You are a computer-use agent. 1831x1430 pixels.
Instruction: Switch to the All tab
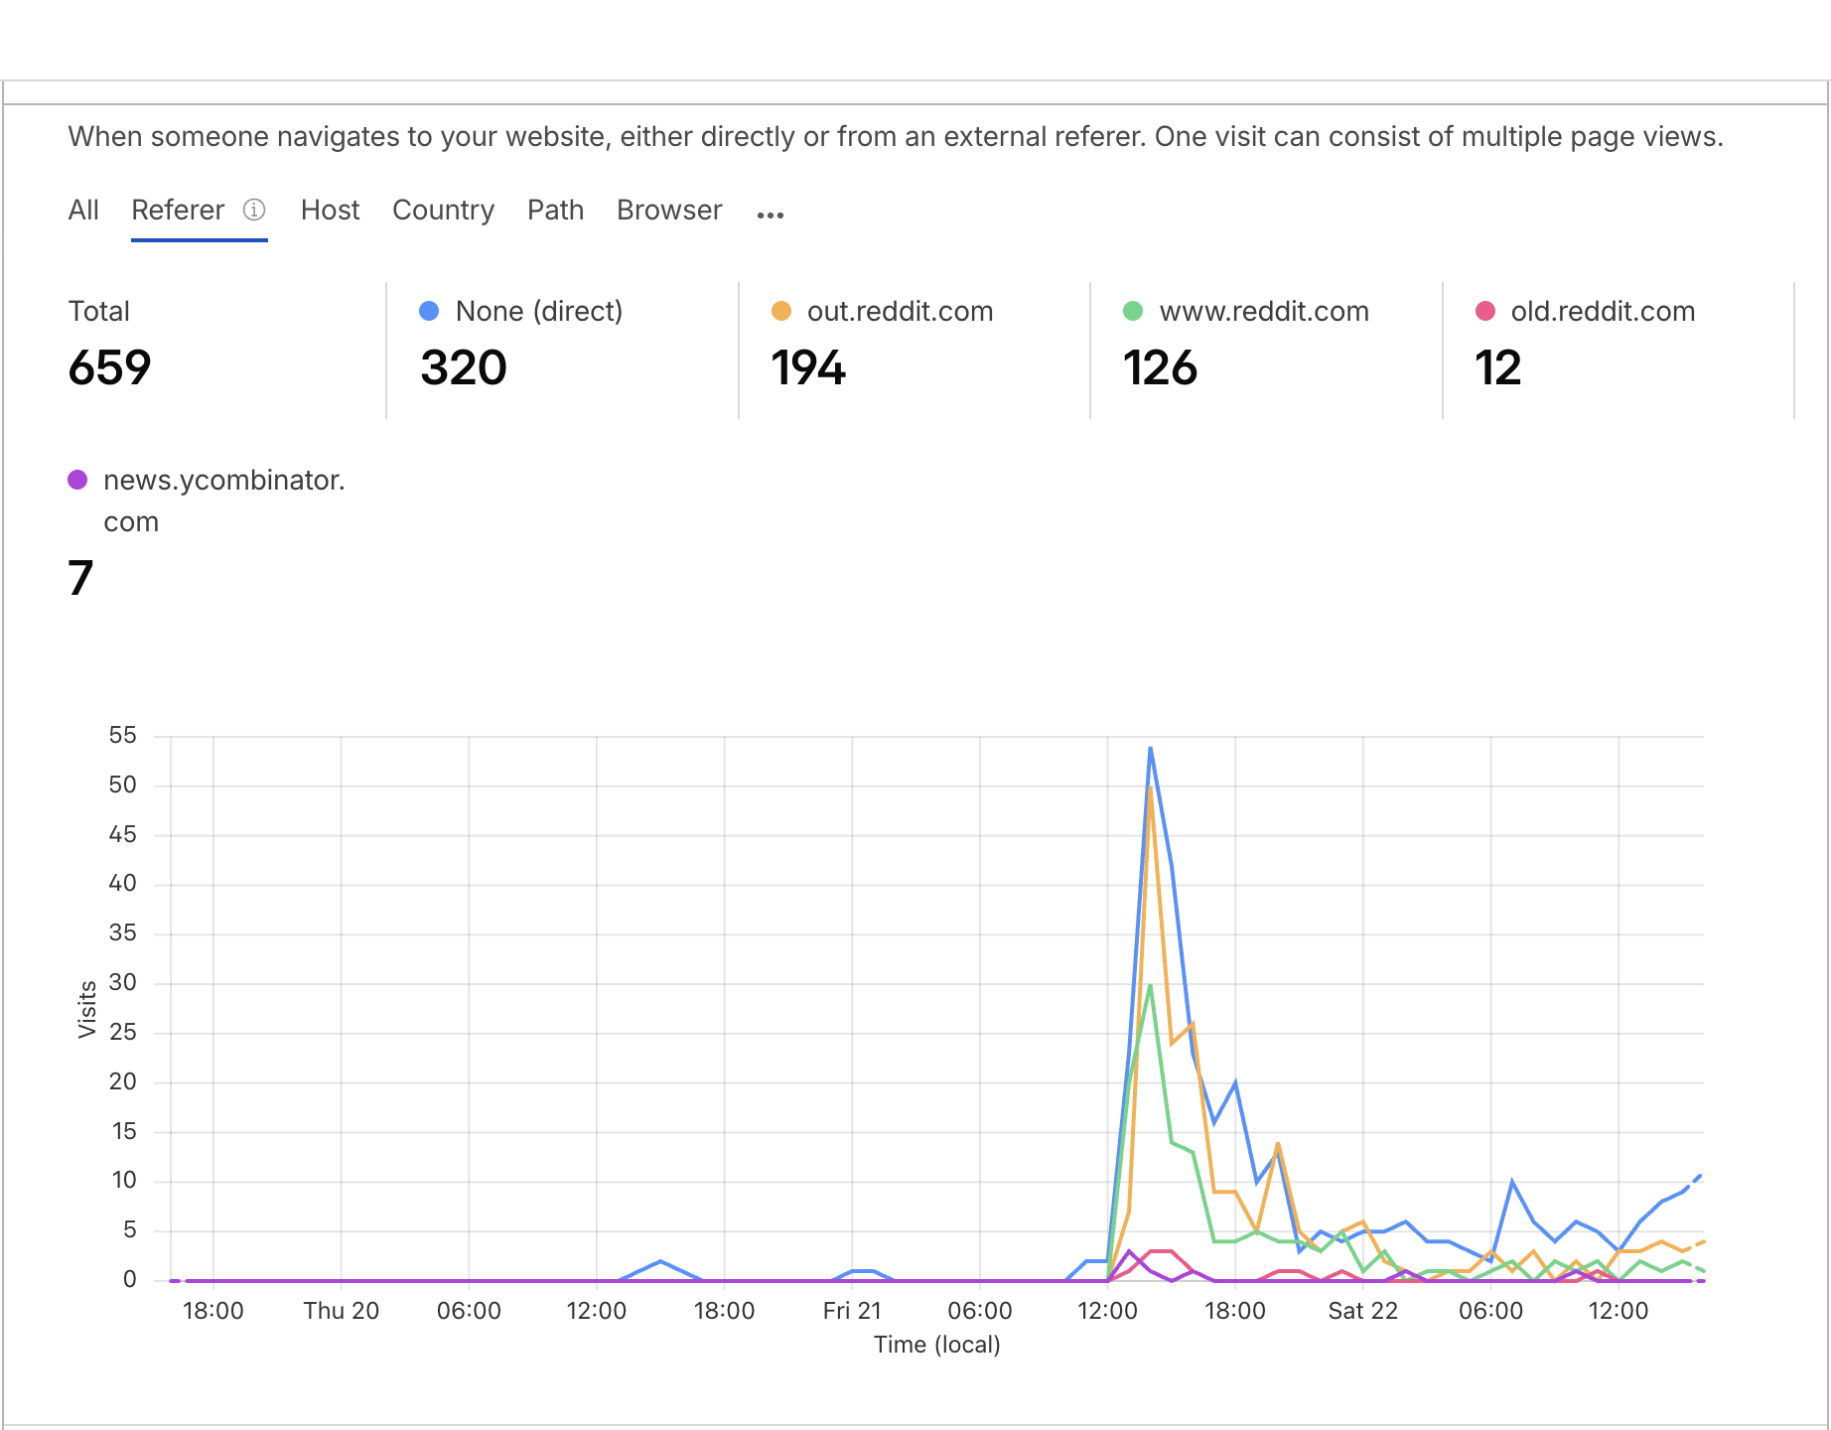(83, 210)
